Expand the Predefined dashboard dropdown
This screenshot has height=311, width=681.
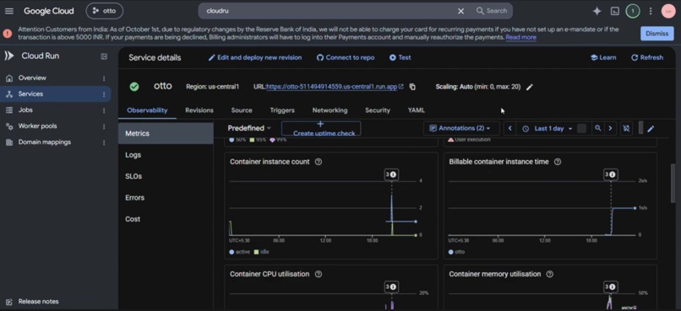click(249, 128)
